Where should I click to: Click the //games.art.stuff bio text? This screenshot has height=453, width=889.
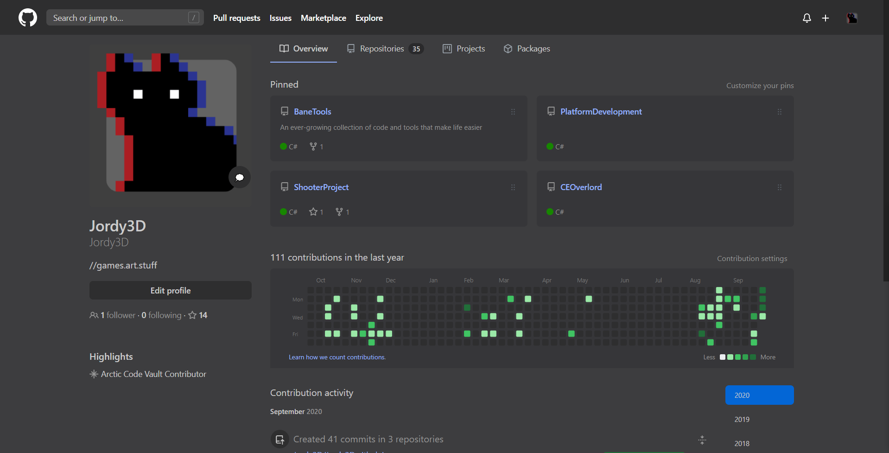(x=123, y=265)
